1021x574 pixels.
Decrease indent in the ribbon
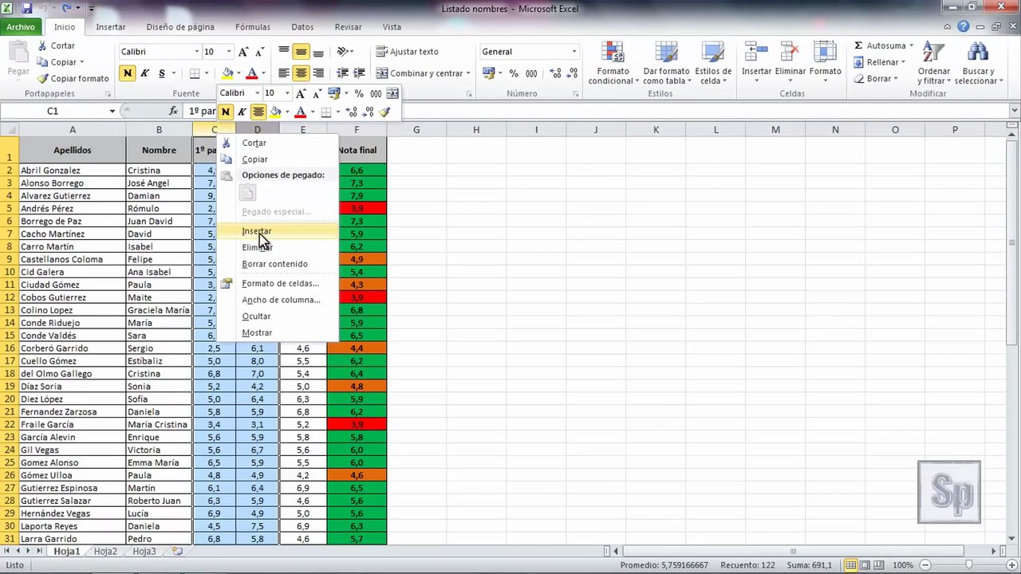coord(342,73)
